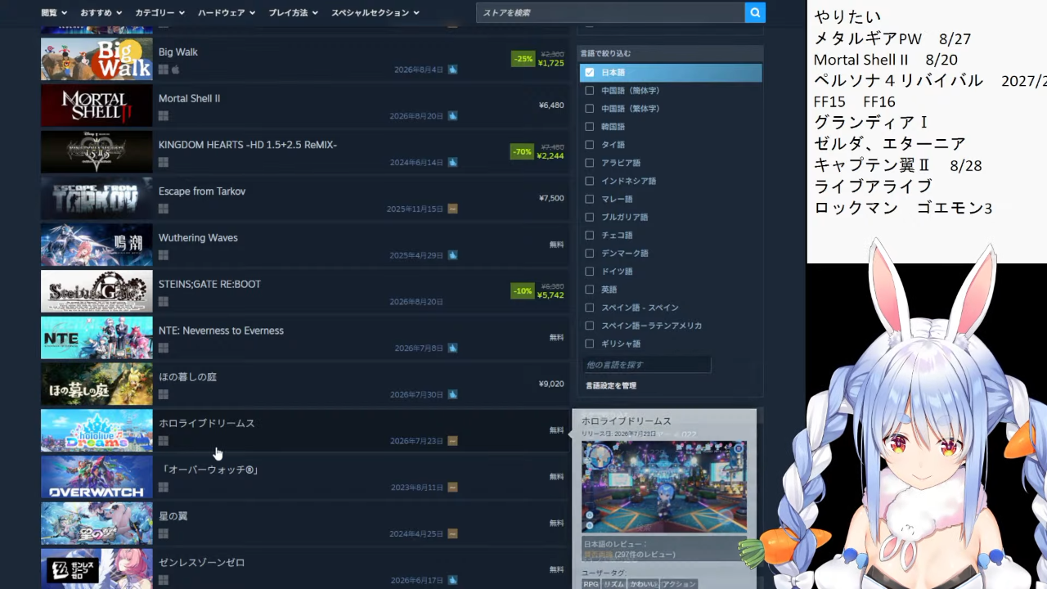Click the magnifier search button
The height and width of the screenshot is (589, 1047).
coord(755,12)
